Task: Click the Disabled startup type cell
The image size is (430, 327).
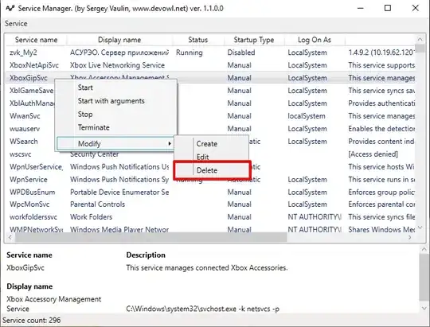Action: pyautogui.click(x=241, y=53)
